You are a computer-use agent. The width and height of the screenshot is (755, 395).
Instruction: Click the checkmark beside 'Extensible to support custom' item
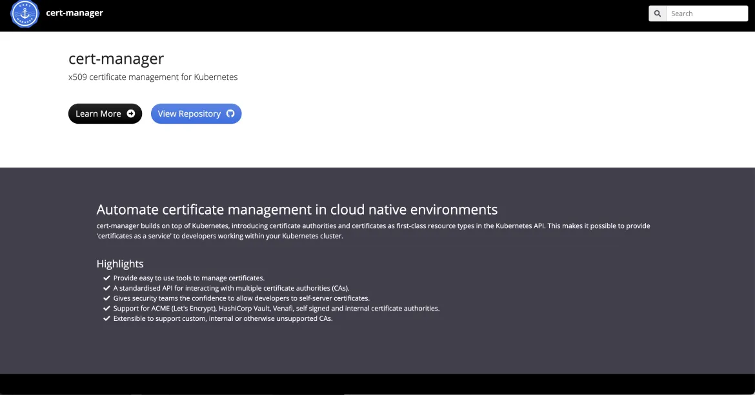(x=106, y=318)
